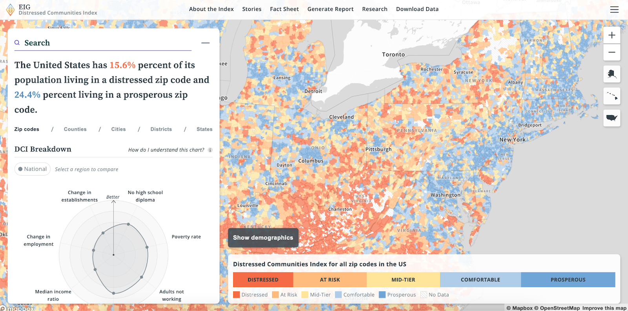Click the search magnifier icon
Viewport: 628px width, 311px height.
[x=17, y=43]
